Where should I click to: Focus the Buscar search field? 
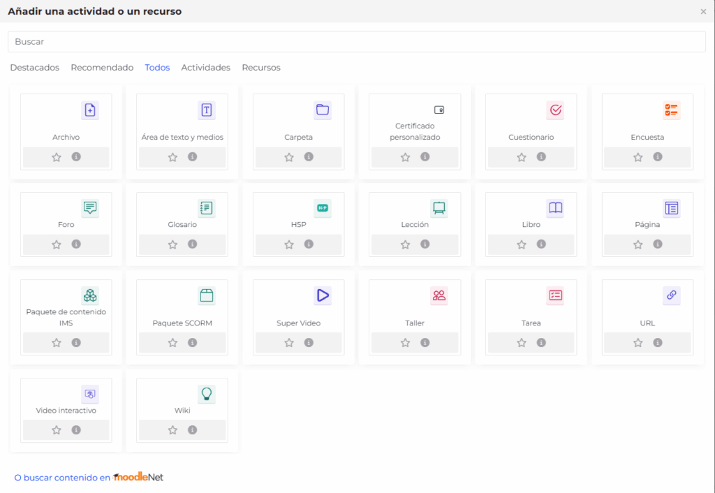[x=357, y=42]
